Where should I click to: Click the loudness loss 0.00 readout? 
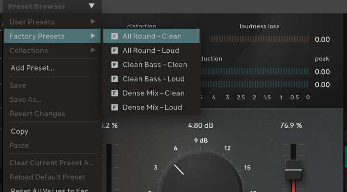coord(322,39)
